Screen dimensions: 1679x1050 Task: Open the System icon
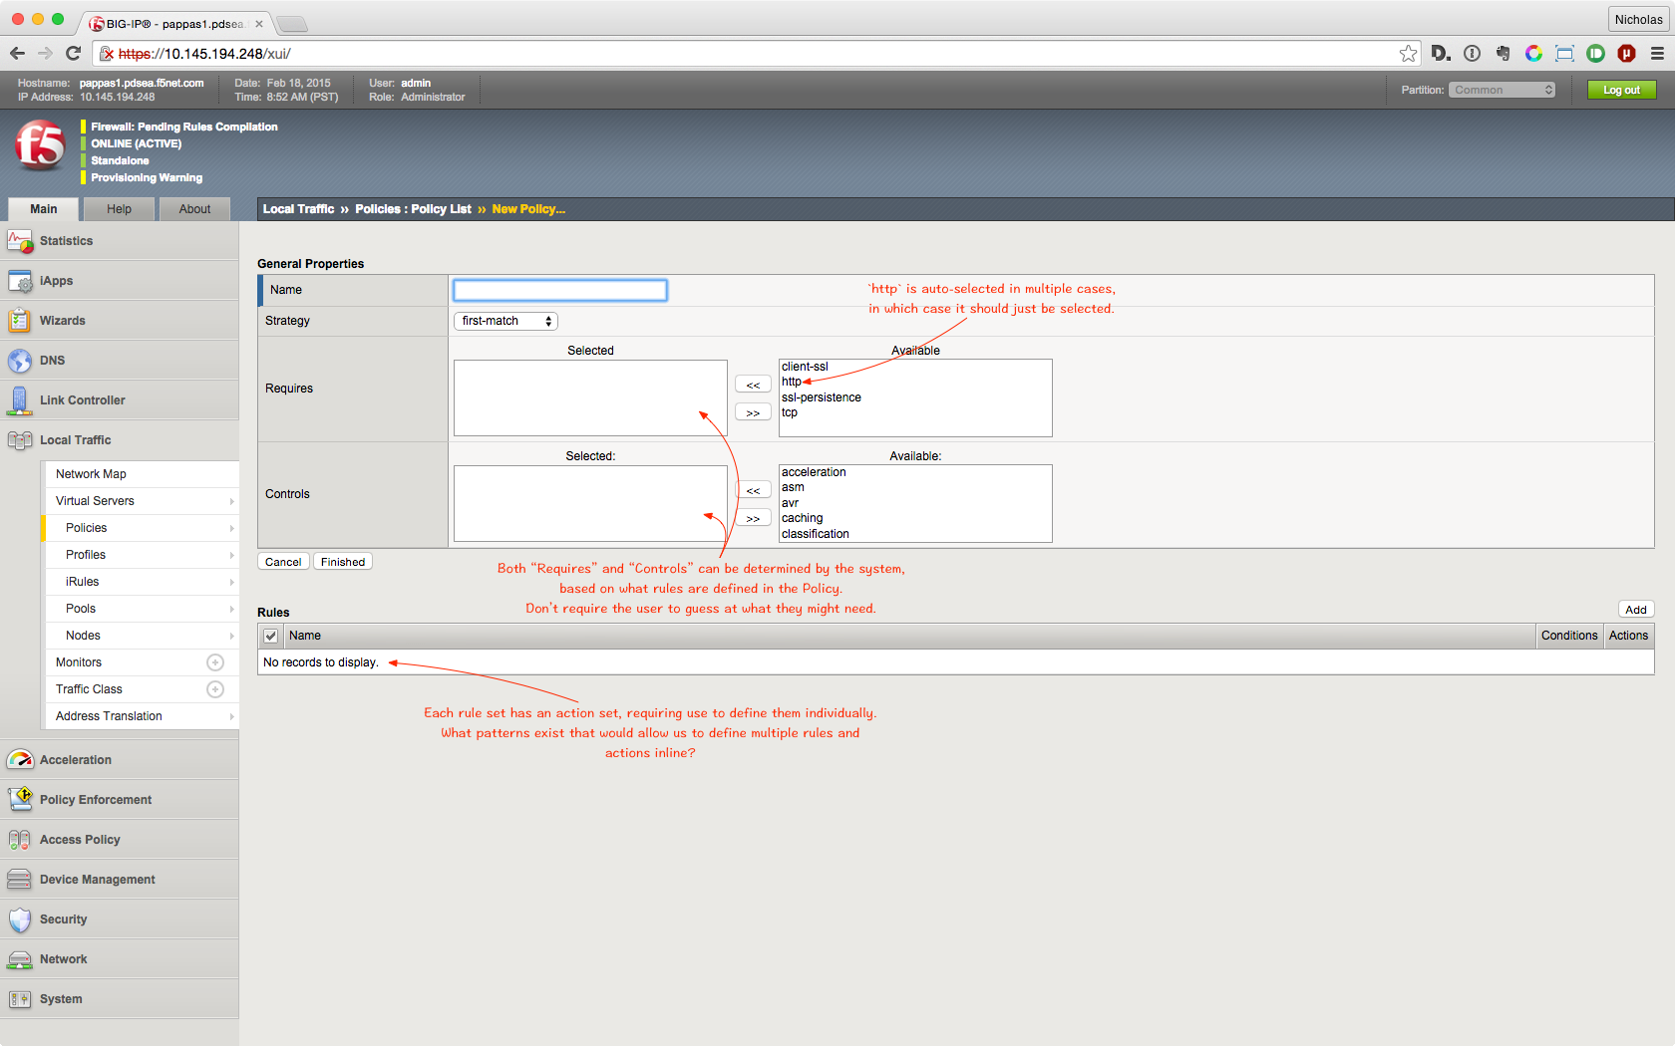click(20, 999)
